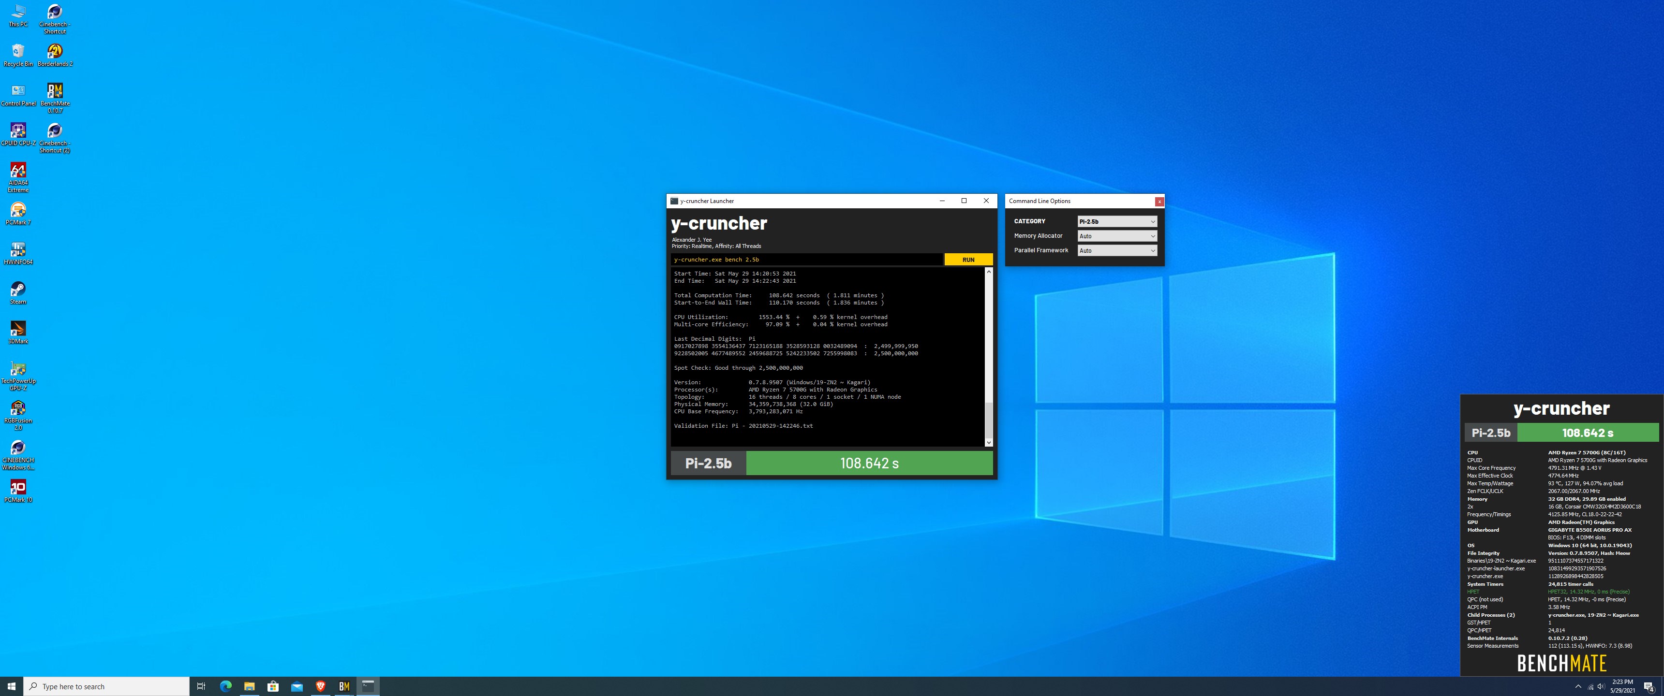Open the Recycle Bin desktop icon
This screenshot has width=1664, height=696.
click(18, 55)
